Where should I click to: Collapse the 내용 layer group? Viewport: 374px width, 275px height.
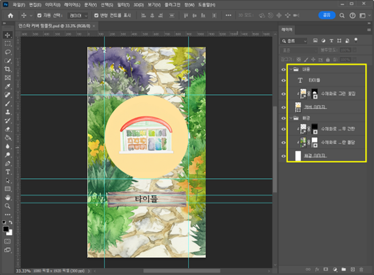(290, 69)
